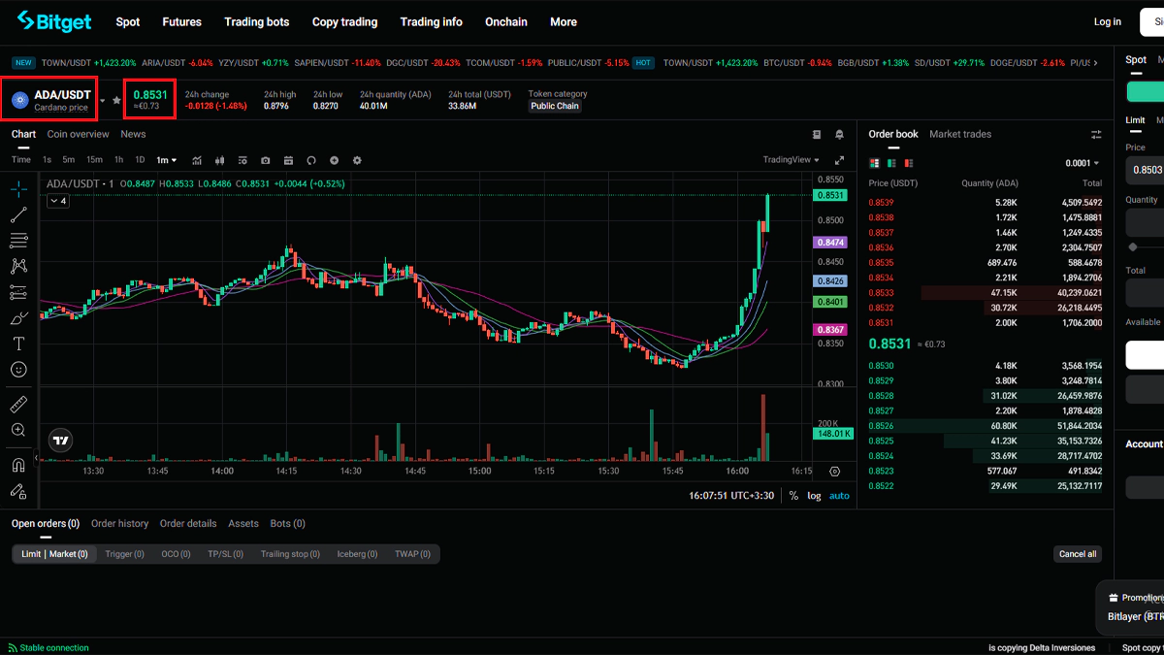
Task: Show both buy and sell orders view
Action: click(875, 163)
